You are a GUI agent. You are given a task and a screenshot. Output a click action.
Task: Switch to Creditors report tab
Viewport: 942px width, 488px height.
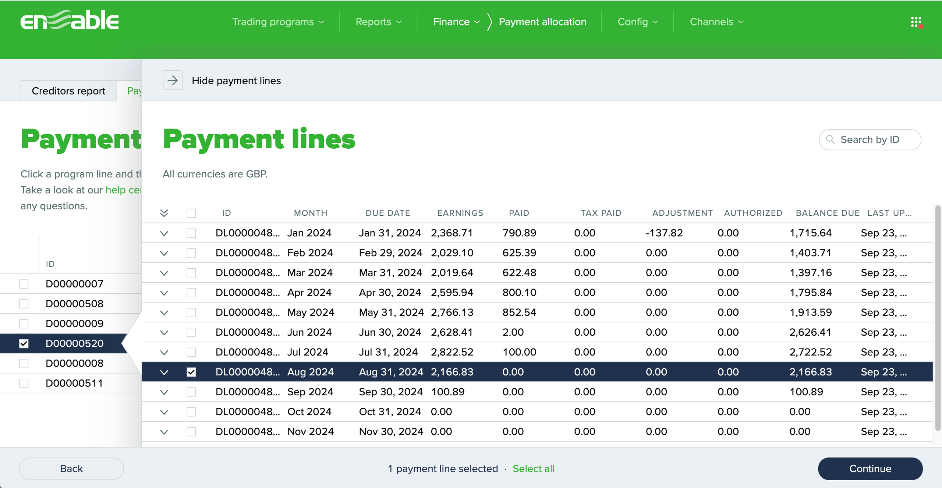click(x=68, y=91)
